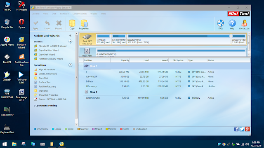Open the Facebook social icon
The image size is (264, 148).
(x=236, y=129)
